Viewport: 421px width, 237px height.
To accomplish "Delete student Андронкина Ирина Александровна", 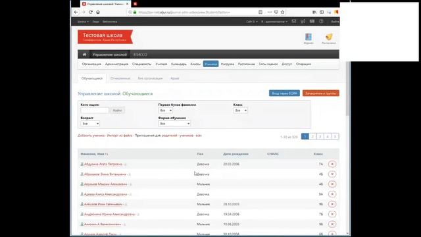I will 332,214.
